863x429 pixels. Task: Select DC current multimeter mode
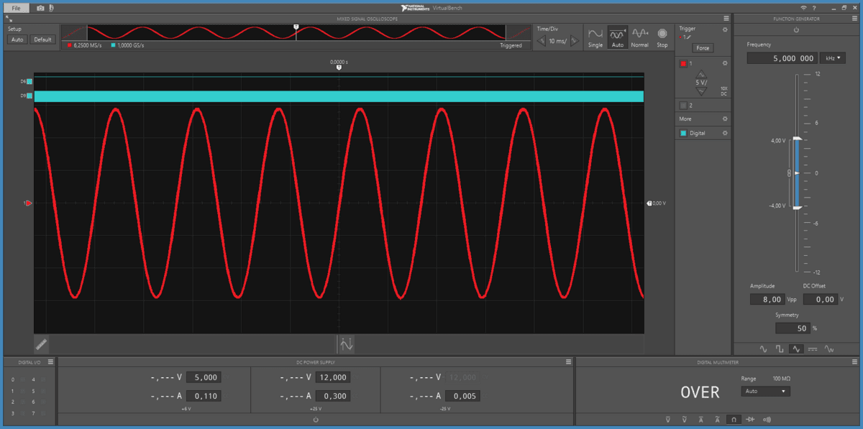point(700,419)
